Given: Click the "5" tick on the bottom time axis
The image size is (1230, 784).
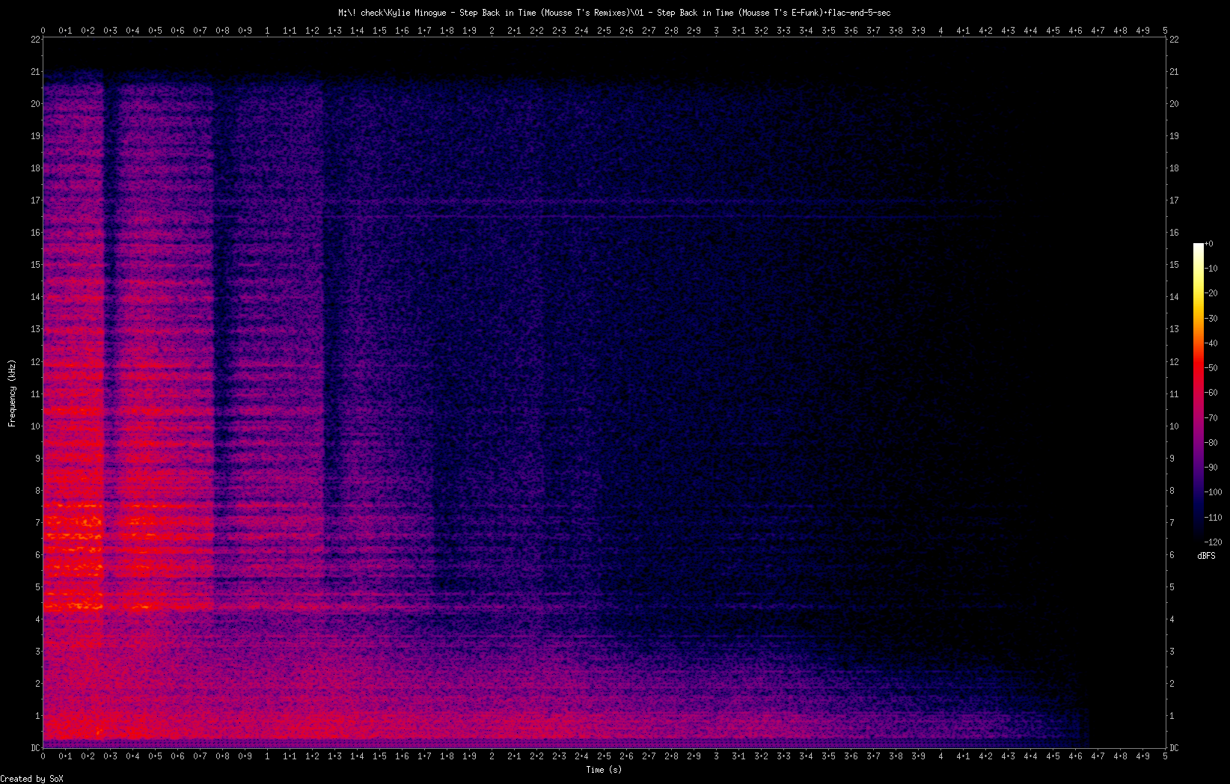Looking at the screenshot, I should coord(1166,756).
